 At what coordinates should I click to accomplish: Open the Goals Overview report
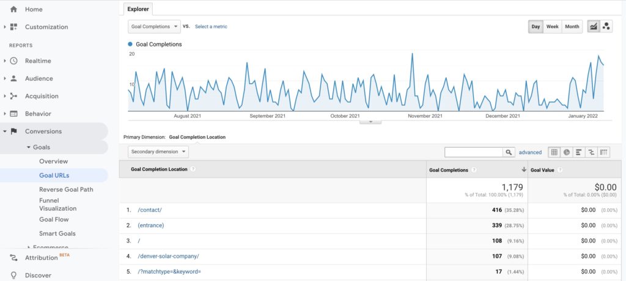click(x=54, y=161)
